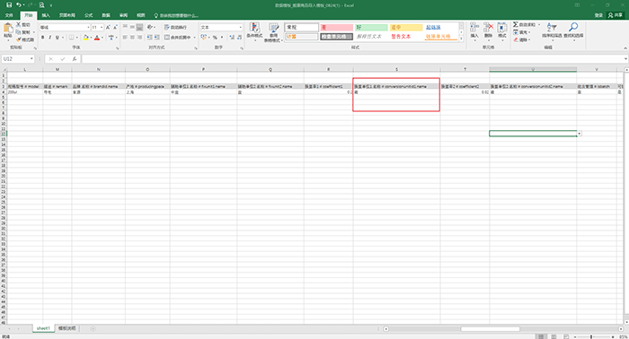The height and width of the screenshot is (339, 629).
Task: Open print preview from quick access toolbar
Action: coord(41,5)
